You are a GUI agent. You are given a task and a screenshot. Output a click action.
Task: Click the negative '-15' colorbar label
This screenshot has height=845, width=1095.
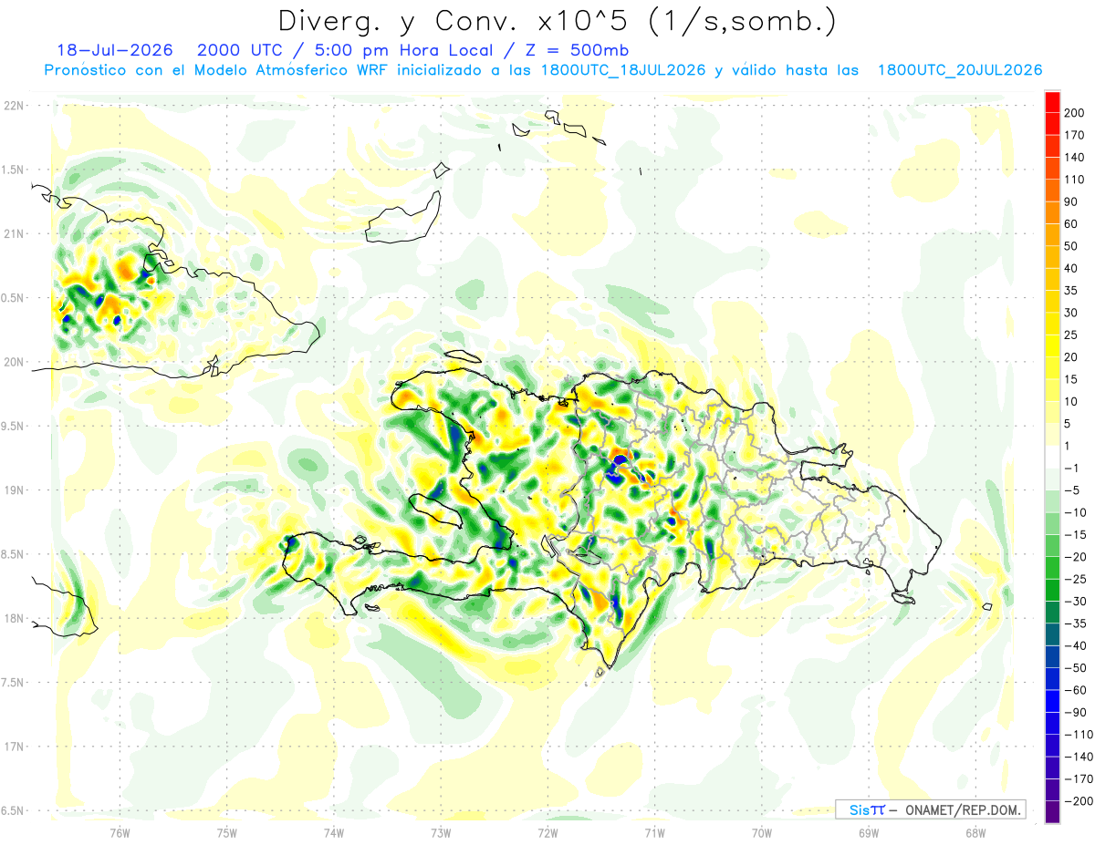1077,535
